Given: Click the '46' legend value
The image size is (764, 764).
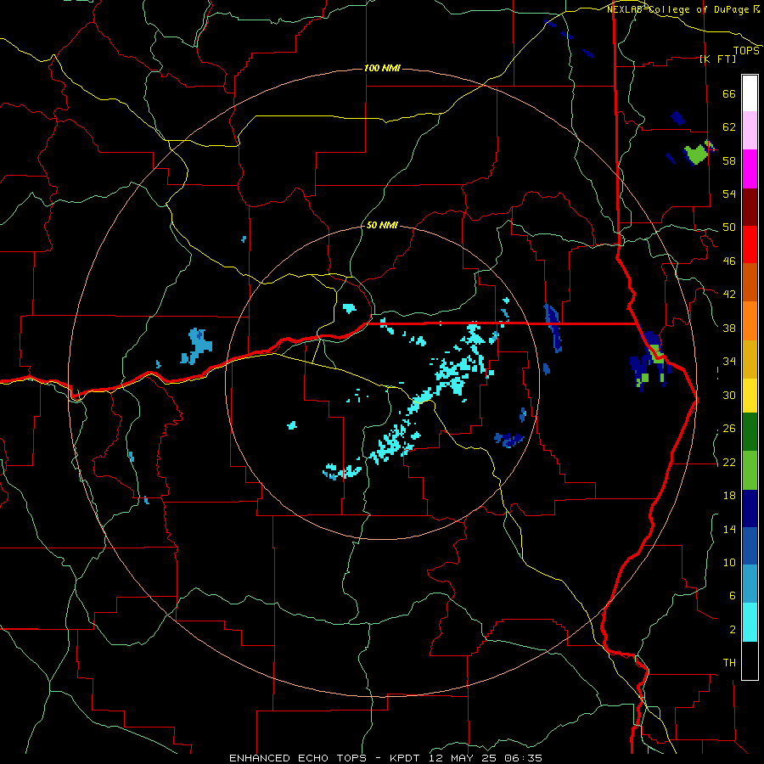Looking at the screenshot, I should (729, 261).
